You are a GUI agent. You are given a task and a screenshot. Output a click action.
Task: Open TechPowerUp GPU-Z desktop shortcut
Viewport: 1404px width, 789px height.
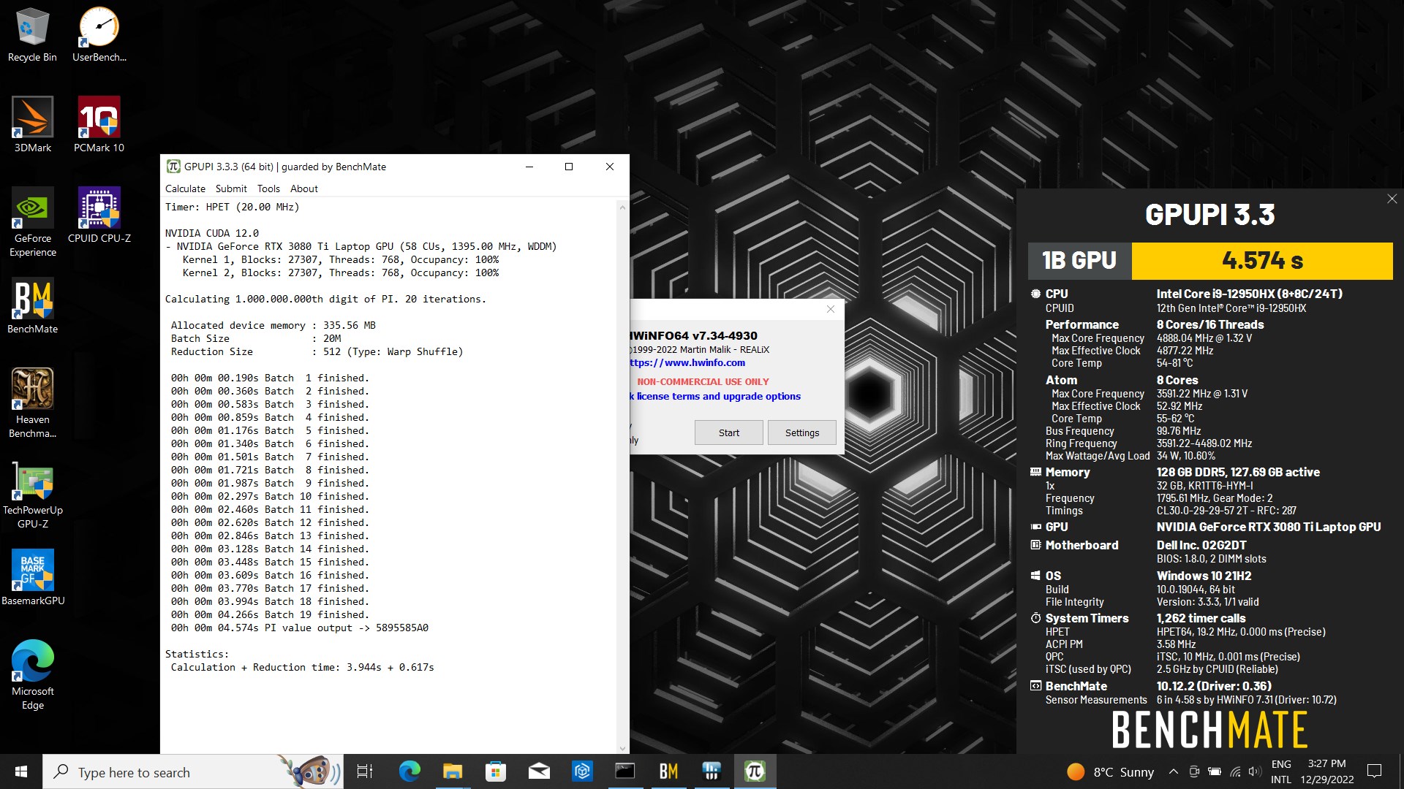pyautogui.click(x=32, y=494)
